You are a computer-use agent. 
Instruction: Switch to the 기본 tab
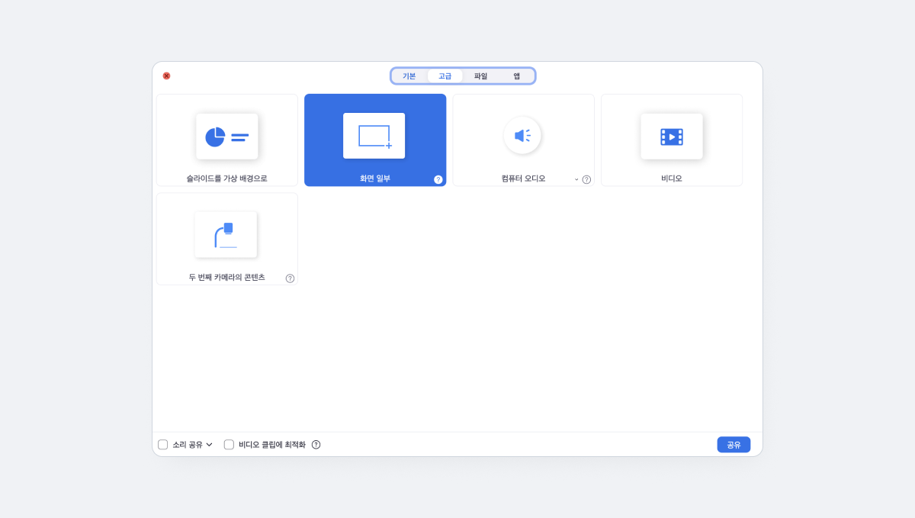409,76
